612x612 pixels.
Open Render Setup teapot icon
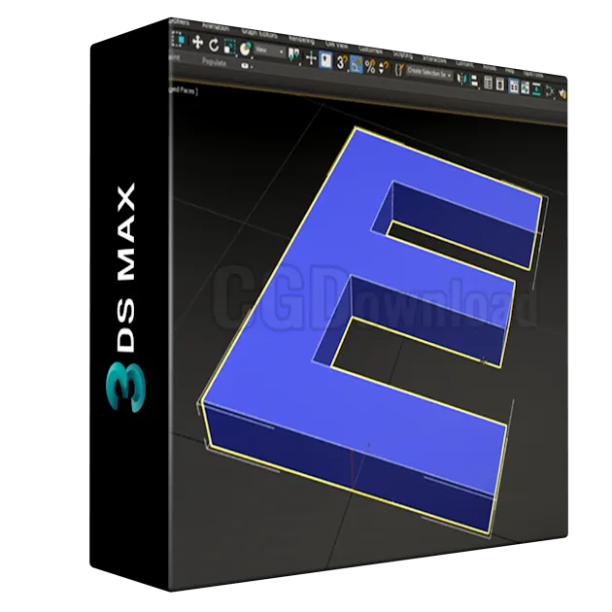pos(562,93)
